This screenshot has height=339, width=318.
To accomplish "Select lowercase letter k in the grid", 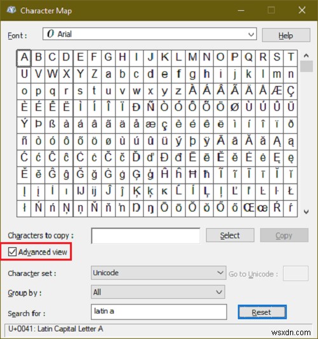I will (x=249, y=75).
